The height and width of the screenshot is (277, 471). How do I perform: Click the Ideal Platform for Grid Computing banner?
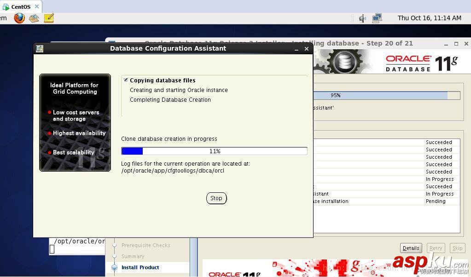pos(75,122)
